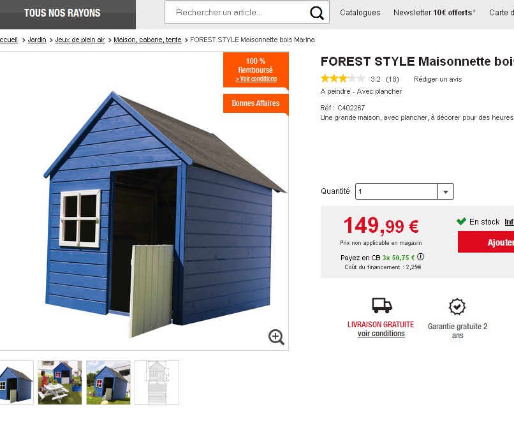Expand the Quantité dropdown arrow
The image size is (514, 421).
pos(446,191)
